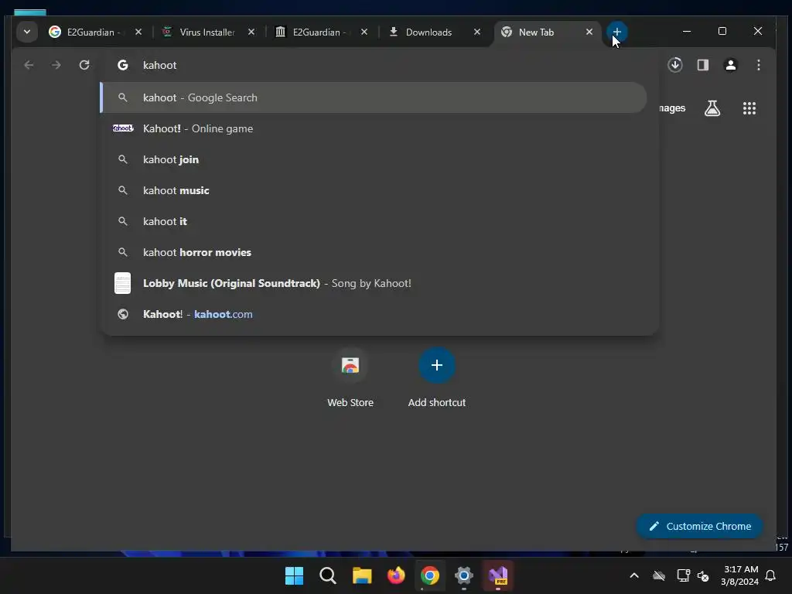Click the globe icon beside kahoot.com
Screen dimensions: 792x594
(x=123, y=314)
